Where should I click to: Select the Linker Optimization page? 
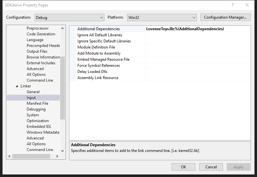click(38, 121)
